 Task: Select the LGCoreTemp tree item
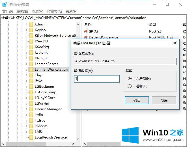pos(46,92)
